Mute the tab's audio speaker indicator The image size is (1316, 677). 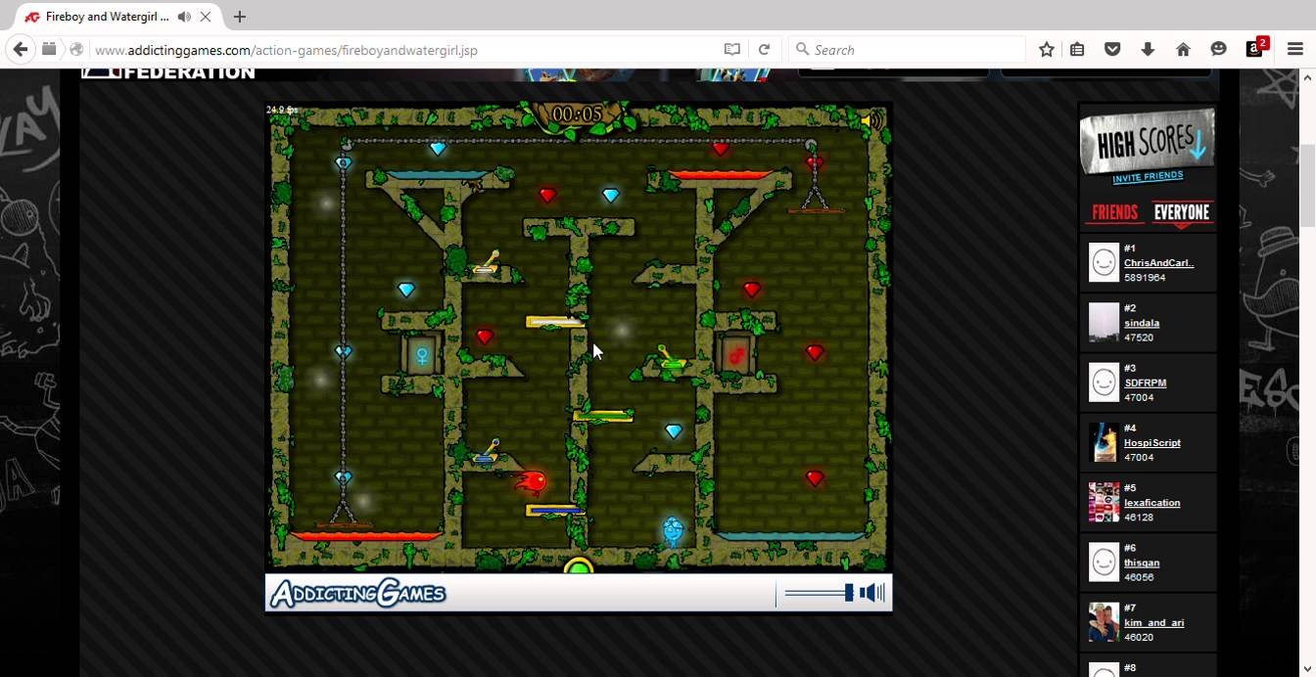click(x=184, y=17)
